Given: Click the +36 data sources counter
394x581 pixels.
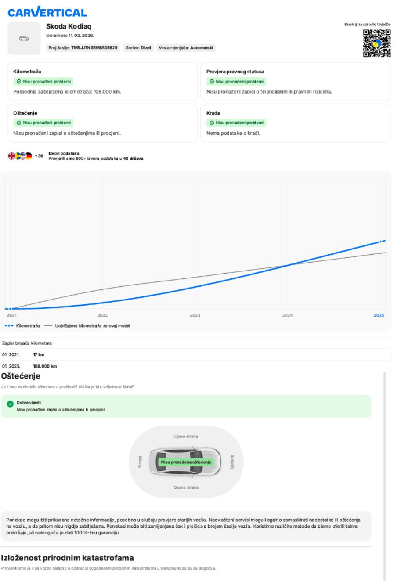Looking at the screenshot, I should (39, 156).
